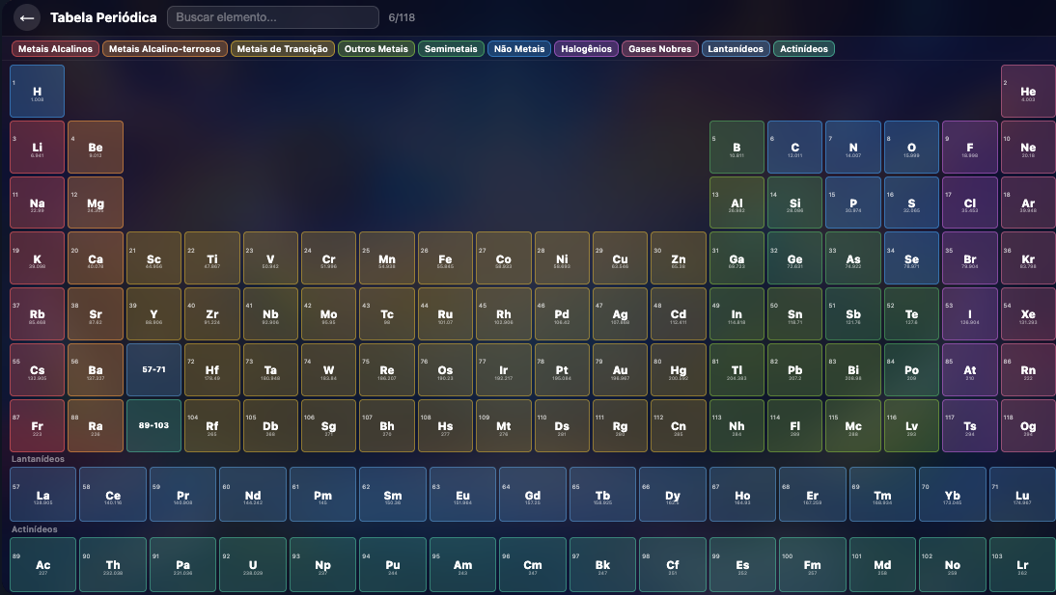Open the Radon (Rn) element tile
This screenshot has width=1056, height=595.
tap(1028, 370)
